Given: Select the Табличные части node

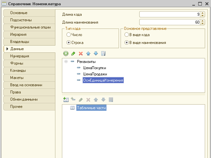Looking at the screenshot, I should click(x=91, y=108).
